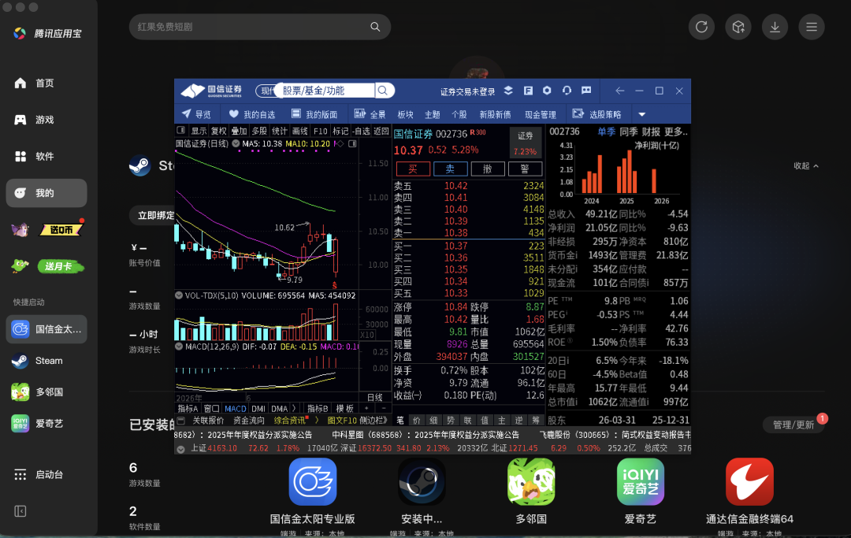Image resolution: width=851 pixels, height=538 pixels.
Task: Launch 国信金太阳专业版 app tile icon
Action: coord(313,481)
